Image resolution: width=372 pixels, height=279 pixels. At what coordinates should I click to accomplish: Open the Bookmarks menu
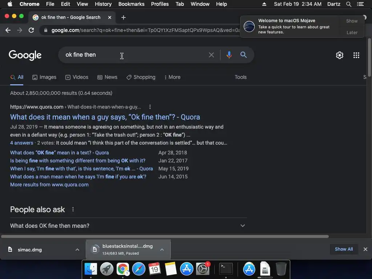(131, 4)
